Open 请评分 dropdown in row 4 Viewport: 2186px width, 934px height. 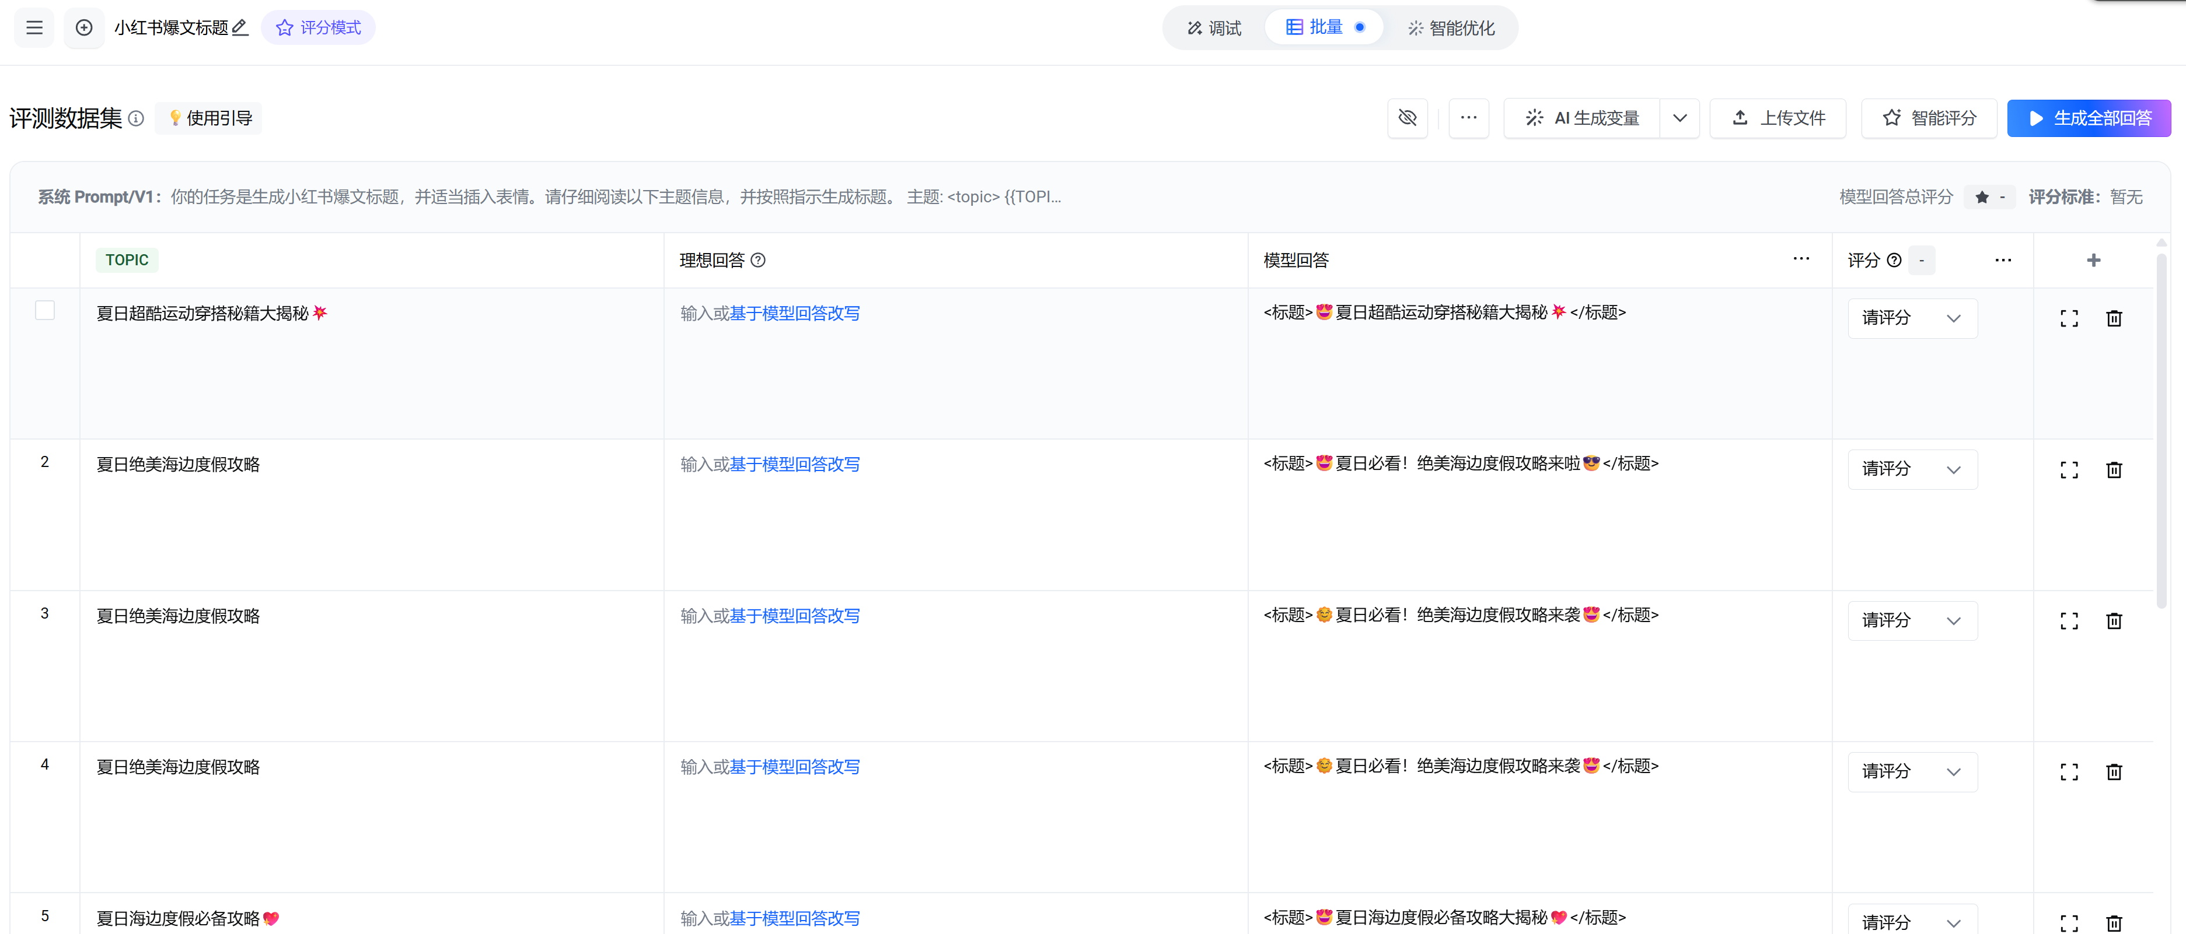(x=1913, y=772)
